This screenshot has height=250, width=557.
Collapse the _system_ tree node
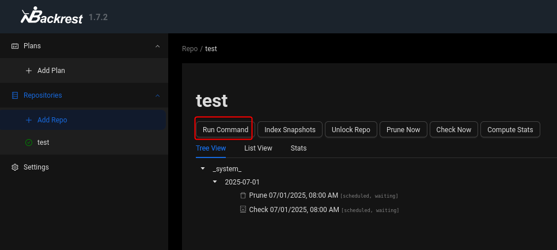202,168
